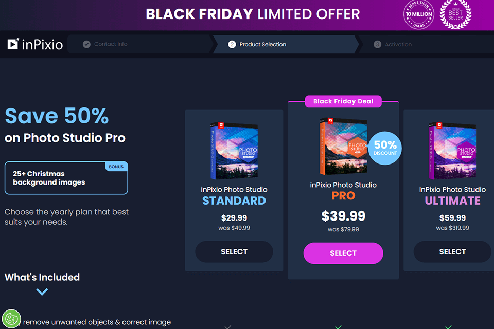
Task: Click the step 3 Activation number icon
Action: click(x=377, y=45)
